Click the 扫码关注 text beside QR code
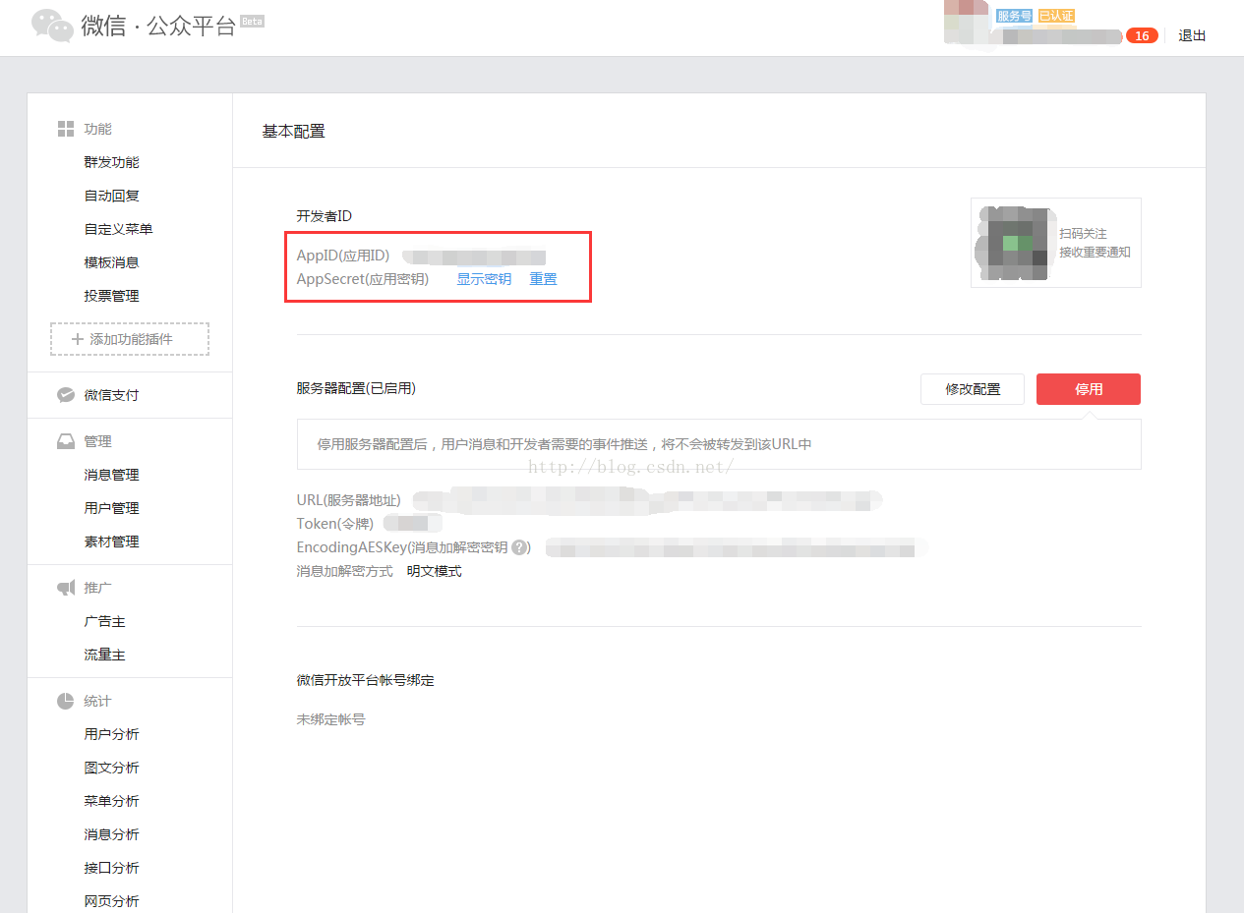The width and height of the screenshot is (1244, 913). click(1084, 234)
